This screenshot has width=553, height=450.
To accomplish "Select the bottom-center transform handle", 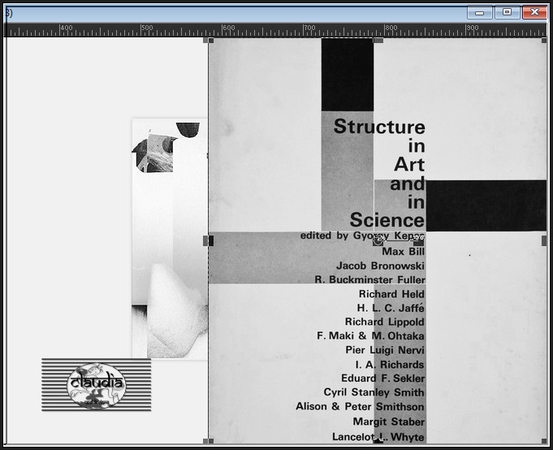I will click(378, 441).
